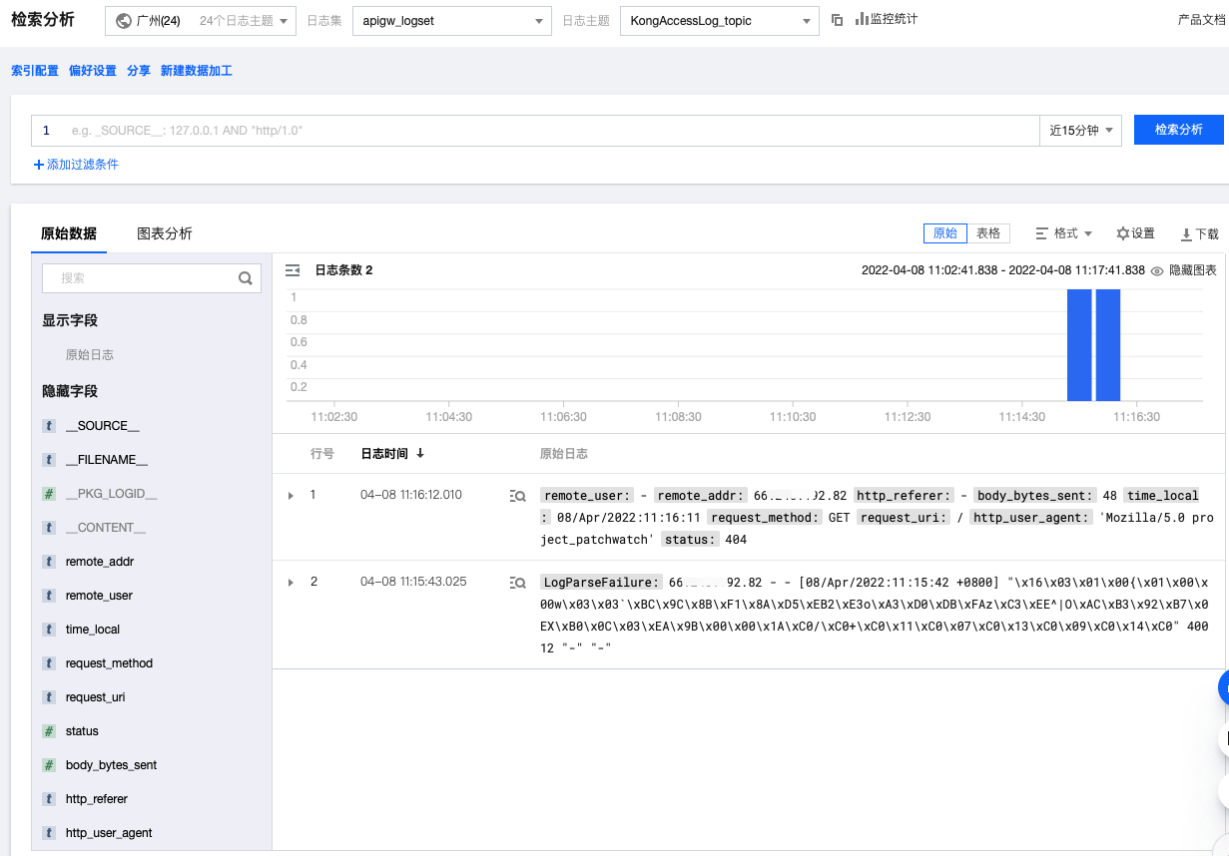Click the first blue histogram bar
This screenshot has width=1229, height=856.
point(1079,344)
